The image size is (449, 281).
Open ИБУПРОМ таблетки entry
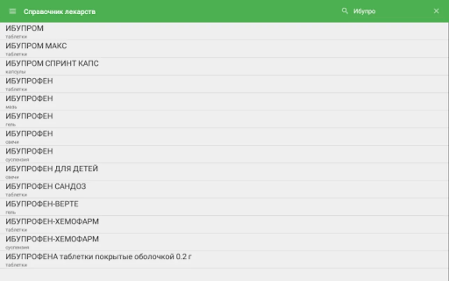[x=224, y=31]
